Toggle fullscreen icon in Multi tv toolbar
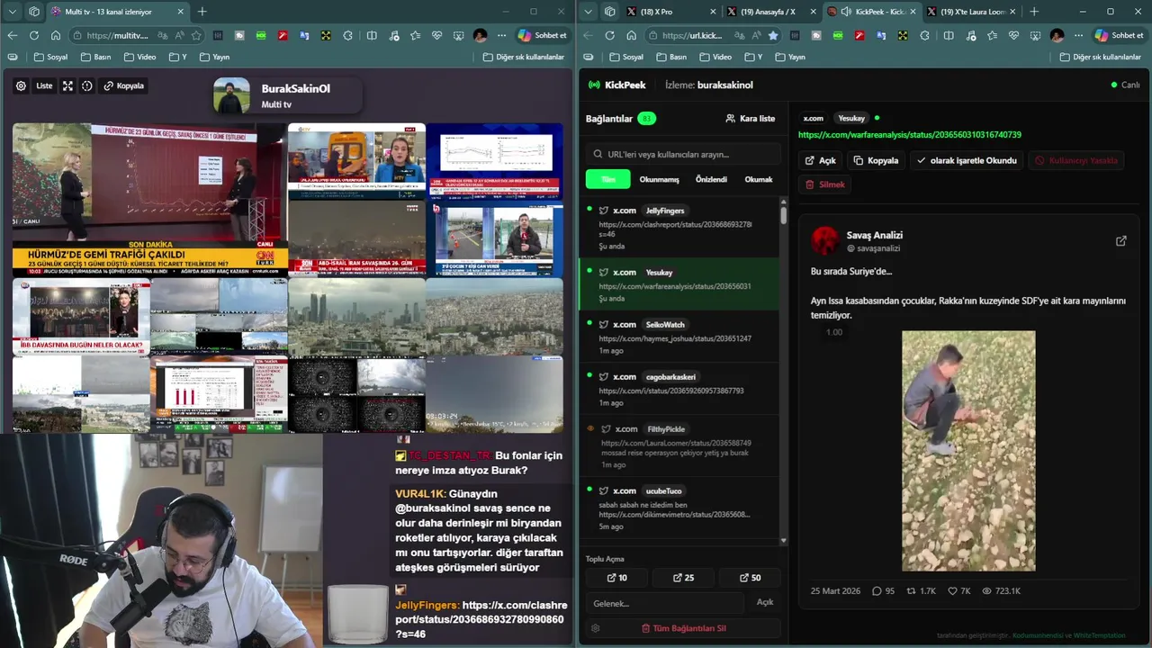Image resolution: width=1152 pixels, height=648 pixels. tap(67, 86)
